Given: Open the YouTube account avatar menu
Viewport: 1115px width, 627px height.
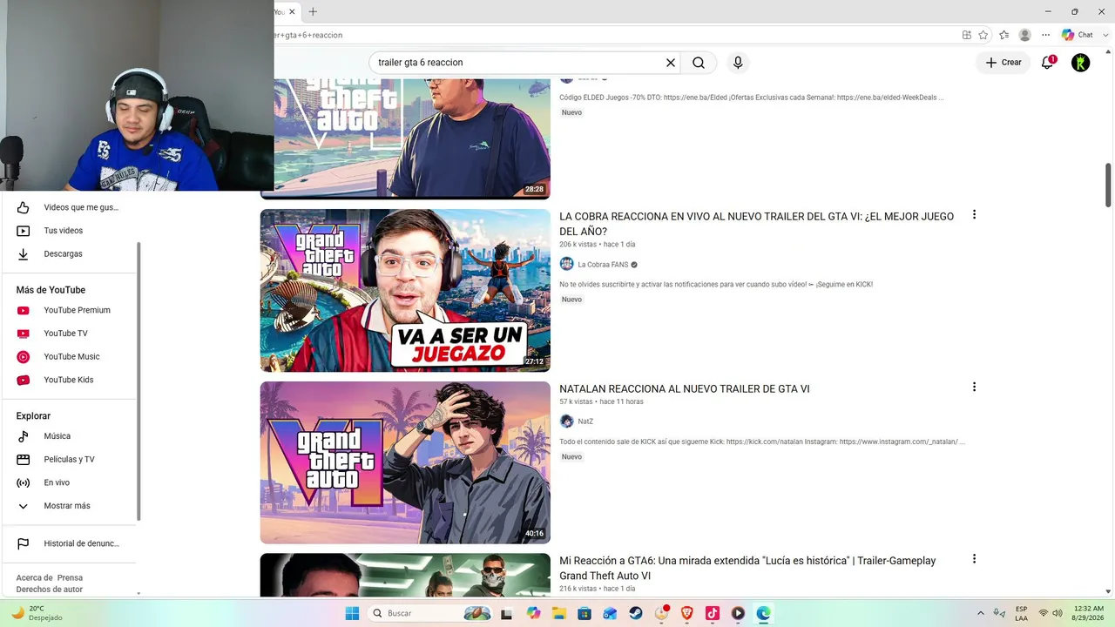Looking at the screenshot, I should (1081, 63).
